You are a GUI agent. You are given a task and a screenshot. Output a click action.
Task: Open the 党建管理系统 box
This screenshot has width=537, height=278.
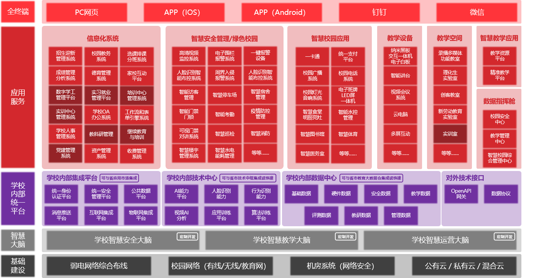point(65,153)
